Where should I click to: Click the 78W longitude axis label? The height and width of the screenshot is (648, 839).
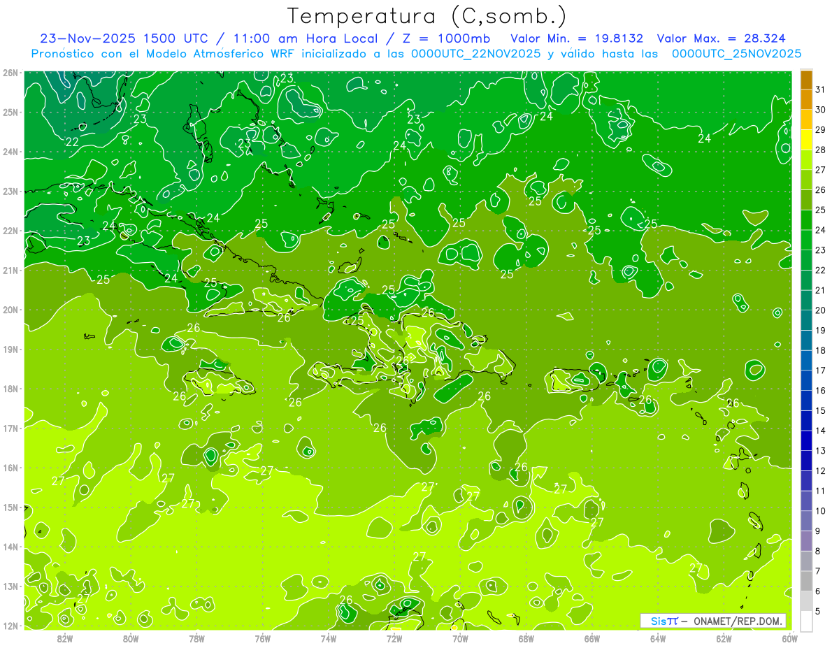[x=196, y=638]
